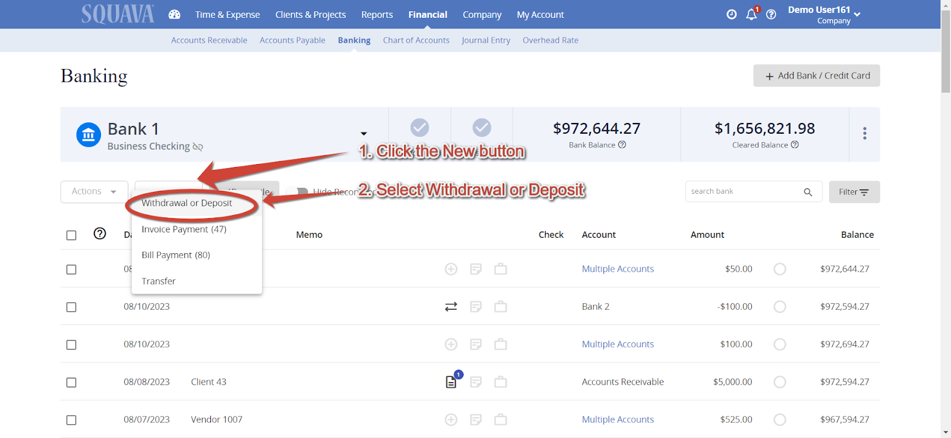Image resolution: width=951 pixels, height=438 pixels.
Task: Click the transfer arrows icon in Bank 2 row
Action: [x=451, y=307]
